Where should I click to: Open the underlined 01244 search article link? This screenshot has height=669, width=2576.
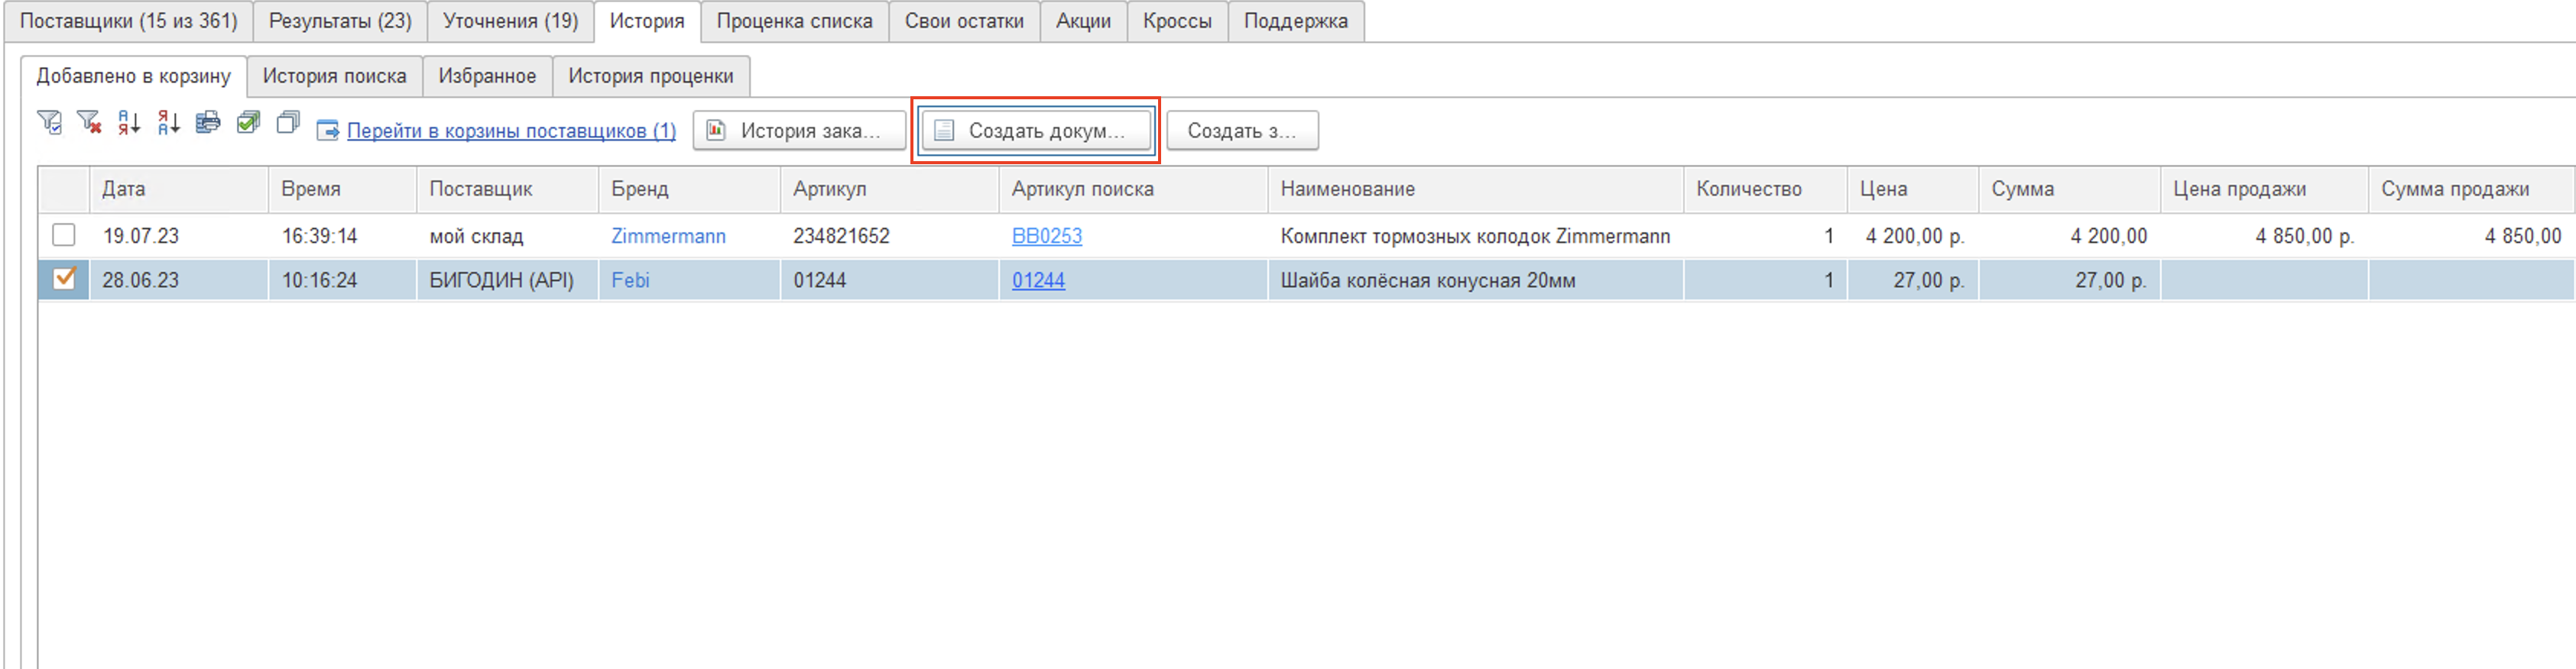pyautogui.click(x=1038, y=280)
